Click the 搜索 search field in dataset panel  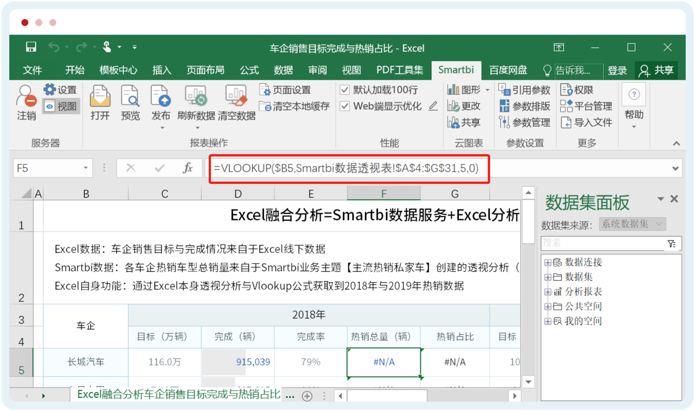point(603,243)
